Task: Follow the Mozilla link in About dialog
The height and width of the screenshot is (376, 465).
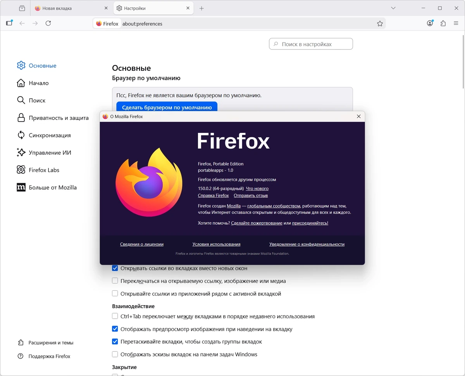Action: (x=234, y=206)
